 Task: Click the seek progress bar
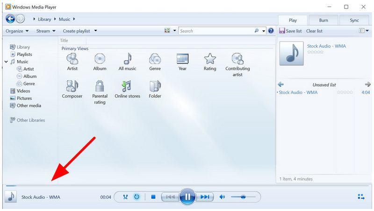coord(187,185)
